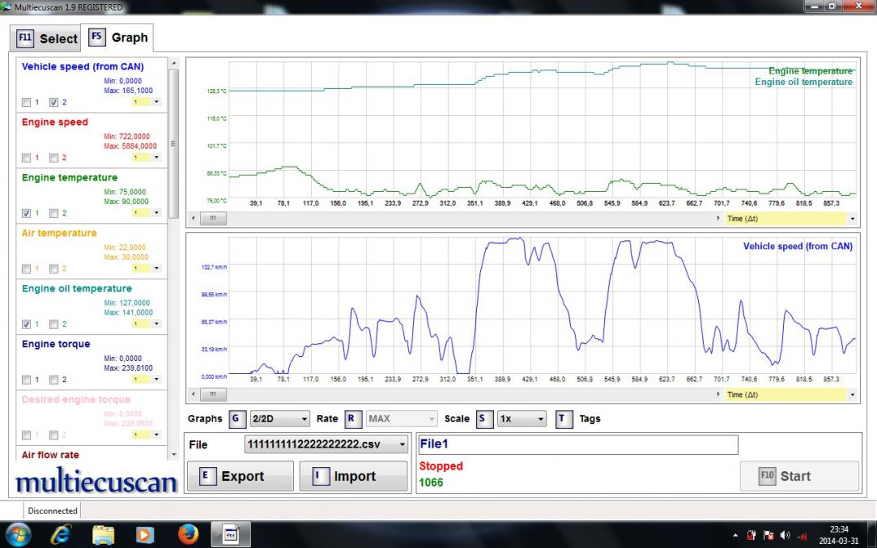Click the S key icon beside Scale
This screenshot has height=548, width=877.
[x=485, y=419]
